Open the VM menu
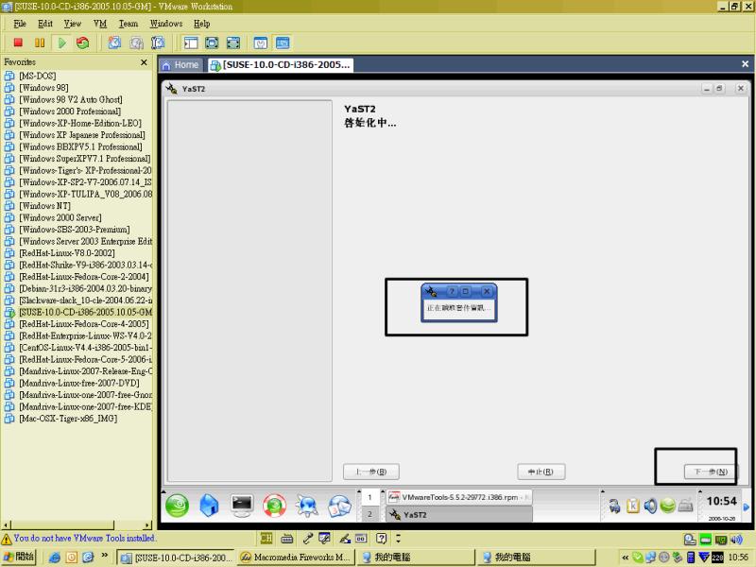Screen dimensions: 756x567 click(x=100, y=24)
